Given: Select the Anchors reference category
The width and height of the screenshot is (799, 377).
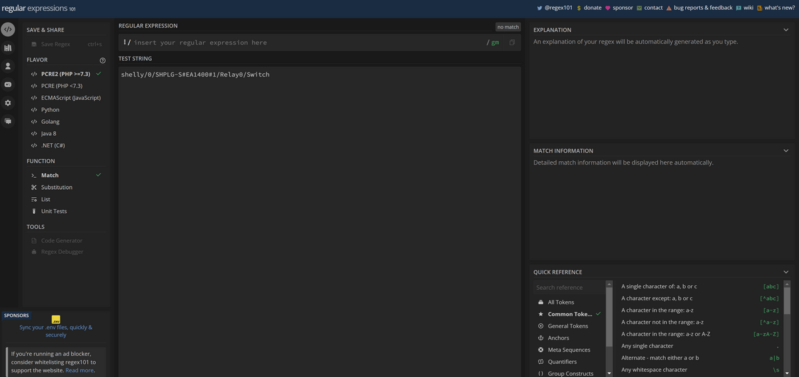Looking at the screenshot, I should [x=558, y=338].
